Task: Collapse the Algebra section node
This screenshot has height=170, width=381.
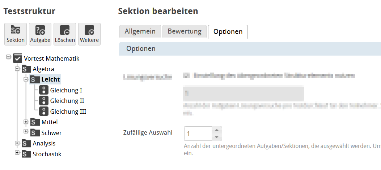Action: tap(17, 69)
